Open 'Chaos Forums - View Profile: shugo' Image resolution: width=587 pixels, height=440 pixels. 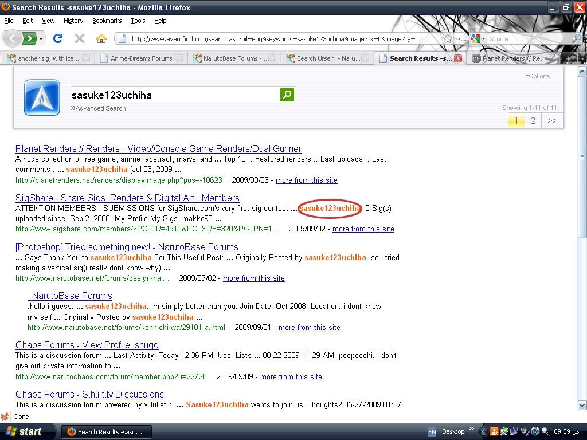pyautogui.click(x=87, y=345)
